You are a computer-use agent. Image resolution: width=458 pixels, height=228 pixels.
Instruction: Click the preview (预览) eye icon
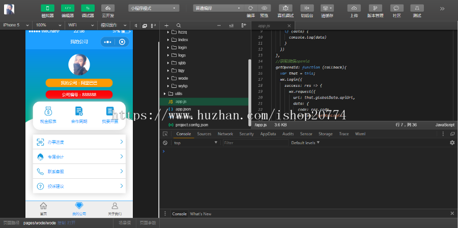tap(264, 8)
